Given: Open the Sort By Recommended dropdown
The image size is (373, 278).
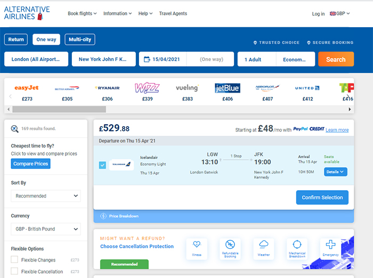Looking at the screenshot, I should pos(46,195).
